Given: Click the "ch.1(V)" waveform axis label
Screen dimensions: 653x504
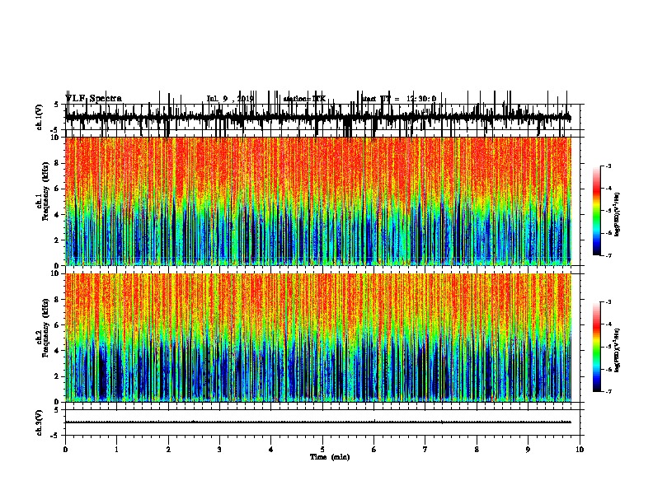Looking at the screenshot, I should [x=40, y=117].
